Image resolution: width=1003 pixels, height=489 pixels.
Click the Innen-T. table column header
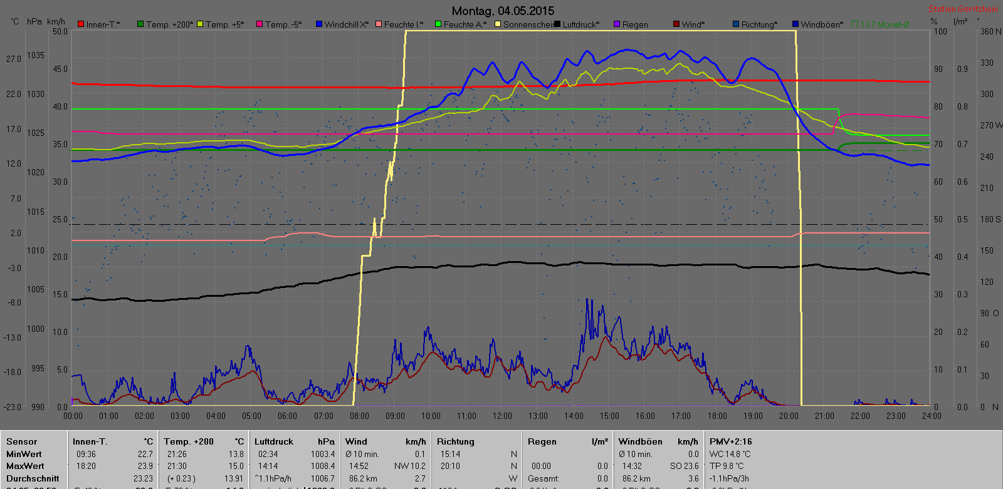[90, 441]
